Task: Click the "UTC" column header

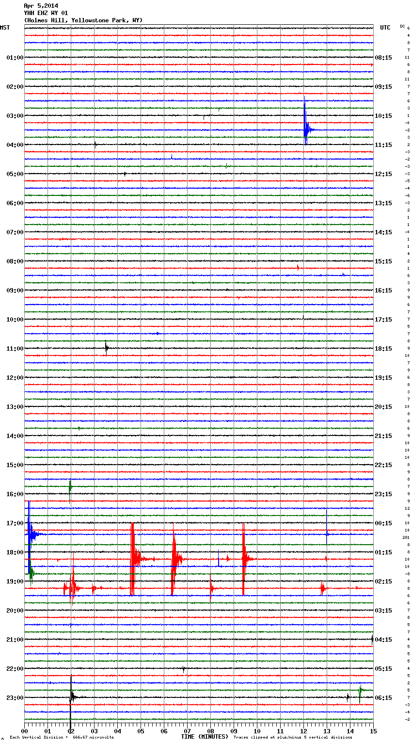Action: [x=385, y=28]
